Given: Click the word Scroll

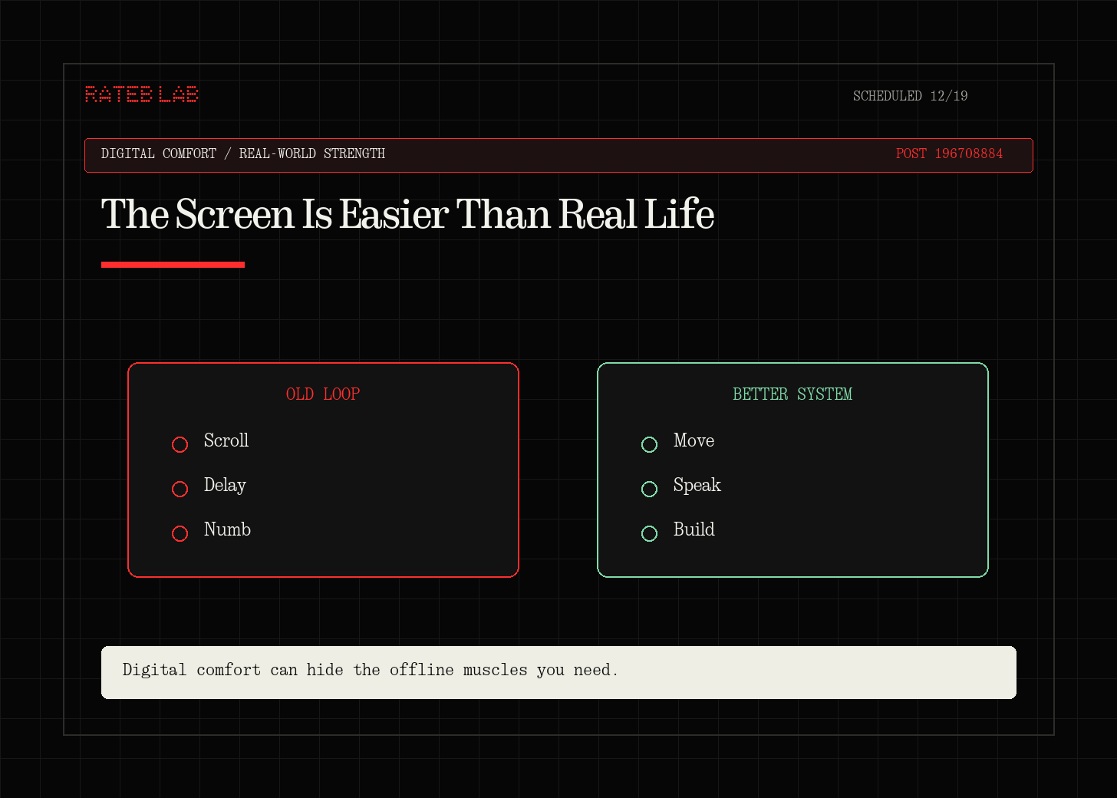Looking at the screenshot, I should click(x=226, y=440).
